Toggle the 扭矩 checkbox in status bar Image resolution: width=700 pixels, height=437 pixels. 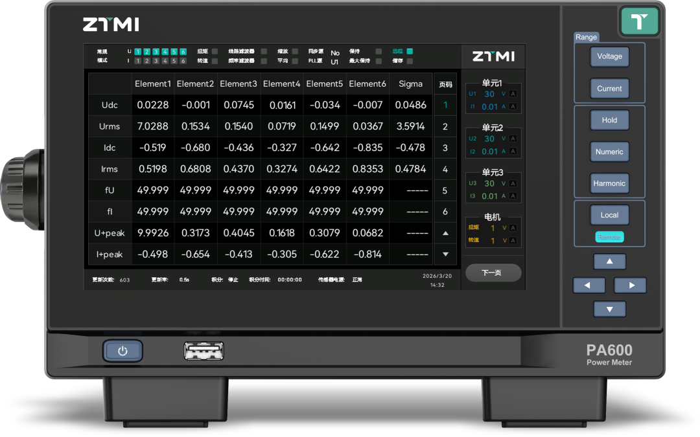(215, 51)
